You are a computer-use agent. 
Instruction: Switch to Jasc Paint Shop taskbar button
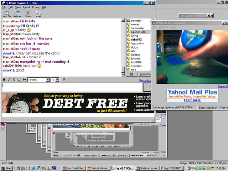click(74, 168)
